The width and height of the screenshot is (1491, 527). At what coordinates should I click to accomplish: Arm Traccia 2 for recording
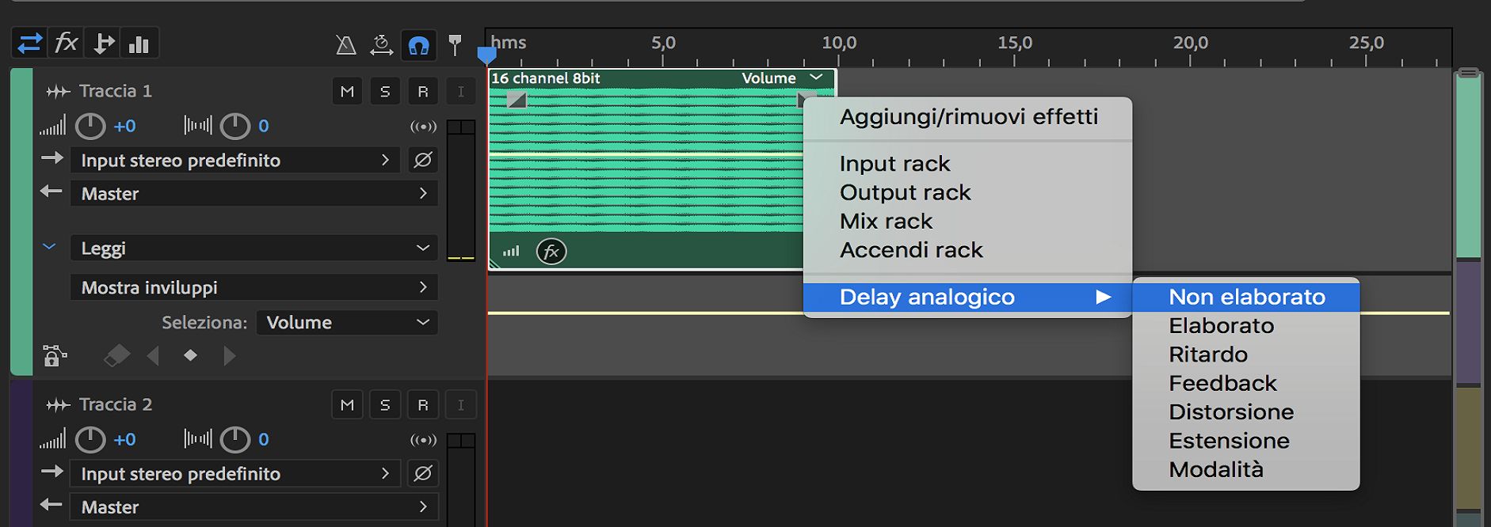tap(423, 405)
